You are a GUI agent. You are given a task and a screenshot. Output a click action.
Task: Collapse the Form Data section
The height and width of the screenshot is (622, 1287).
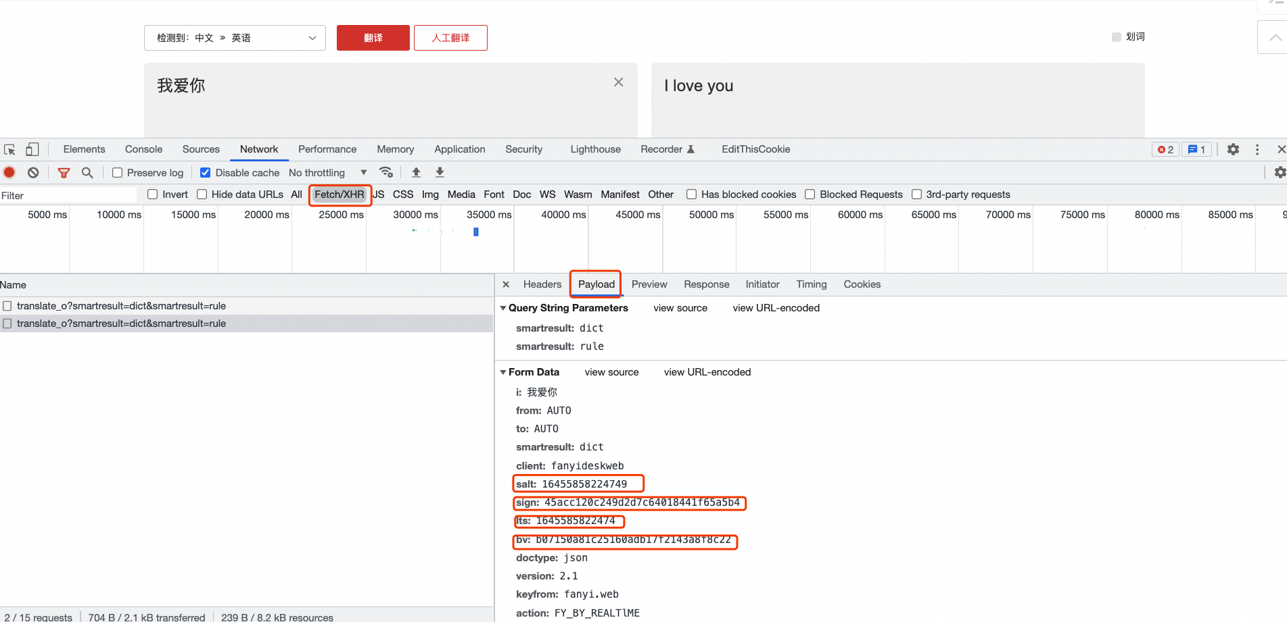click(x=503, y=372)
